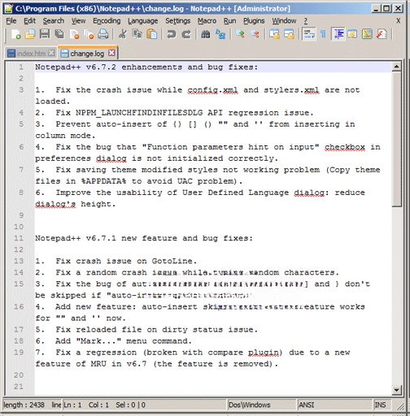This screenshot has height=416, width=410.
Task: Create a new document with New icon
Action: (x=16, y=34)
